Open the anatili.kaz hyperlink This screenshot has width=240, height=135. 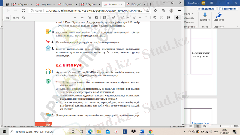click(x=201, y=123)
